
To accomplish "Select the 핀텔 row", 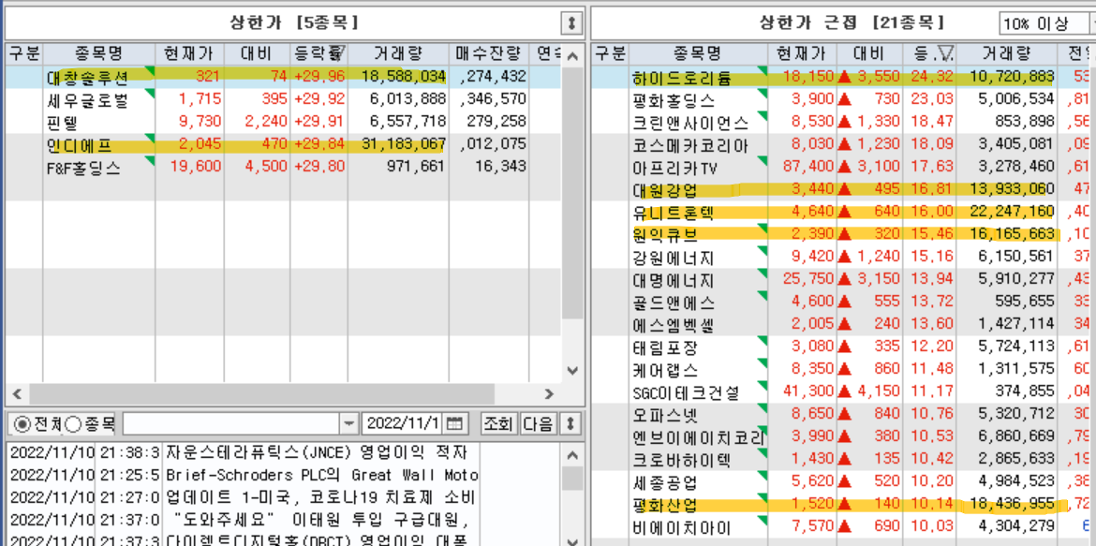I will (x=283, y=122).
